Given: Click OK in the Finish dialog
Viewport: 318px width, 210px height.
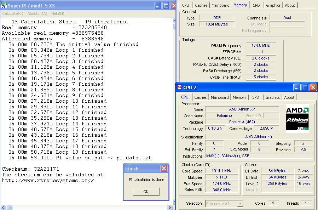Looking at the screenshot, I should coord(146,192).
